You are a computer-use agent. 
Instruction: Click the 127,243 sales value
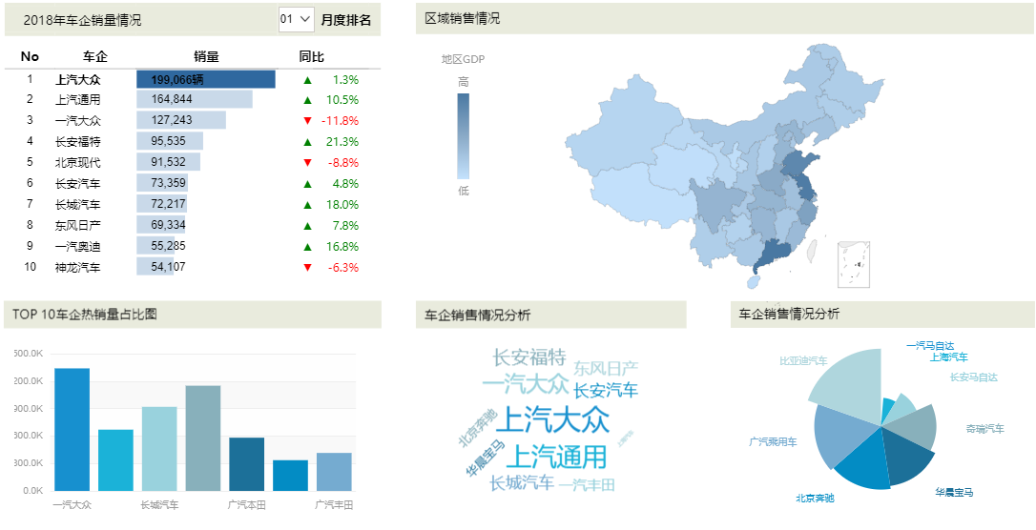click(x=172, y=121)
